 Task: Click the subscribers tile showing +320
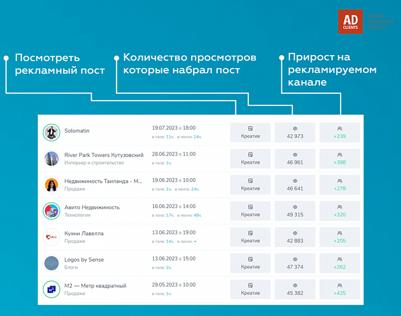coord(340,211)
